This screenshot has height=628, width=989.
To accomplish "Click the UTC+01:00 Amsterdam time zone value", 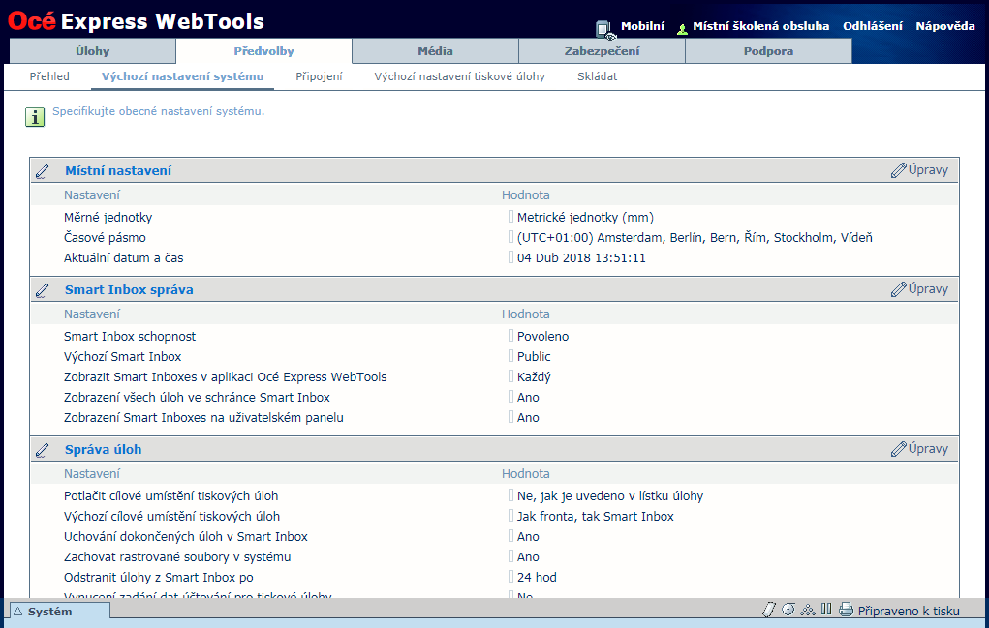I will [695, 237].
